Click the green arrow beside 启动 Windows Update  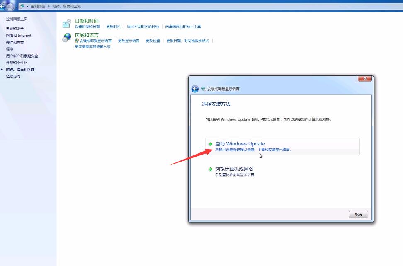click(x=210, y=144)
